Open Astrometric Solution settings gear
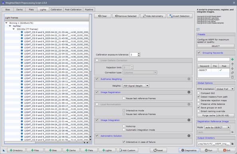 (189, 136)
